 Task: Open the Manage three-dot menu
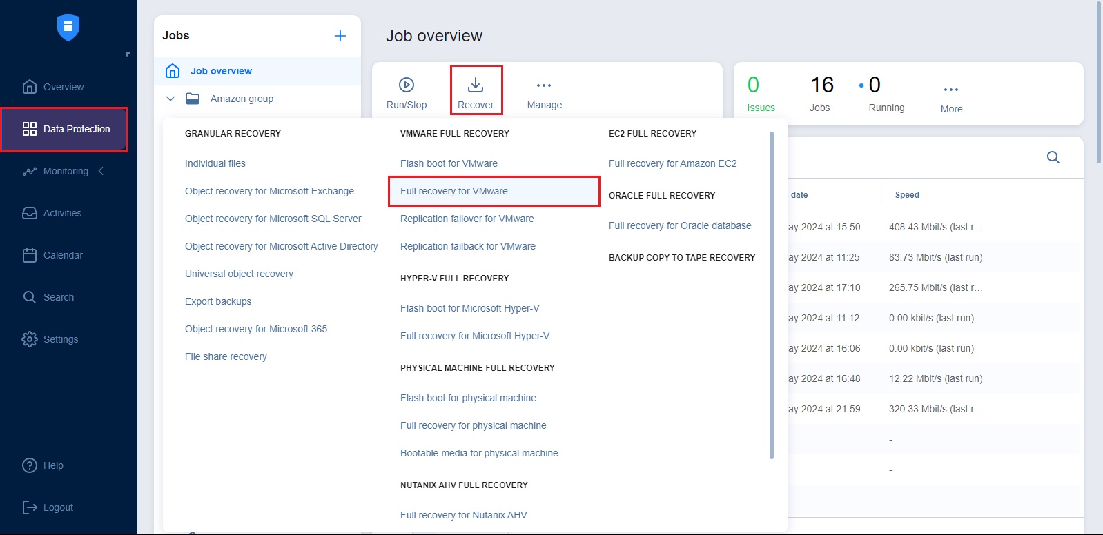(x=544, y=85)
